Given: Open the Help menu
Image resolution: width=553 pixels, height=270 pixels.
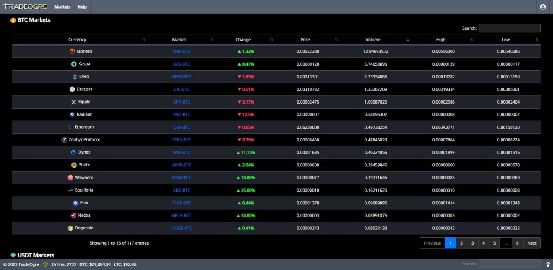Looking at the screenshot, I should 82,7.
